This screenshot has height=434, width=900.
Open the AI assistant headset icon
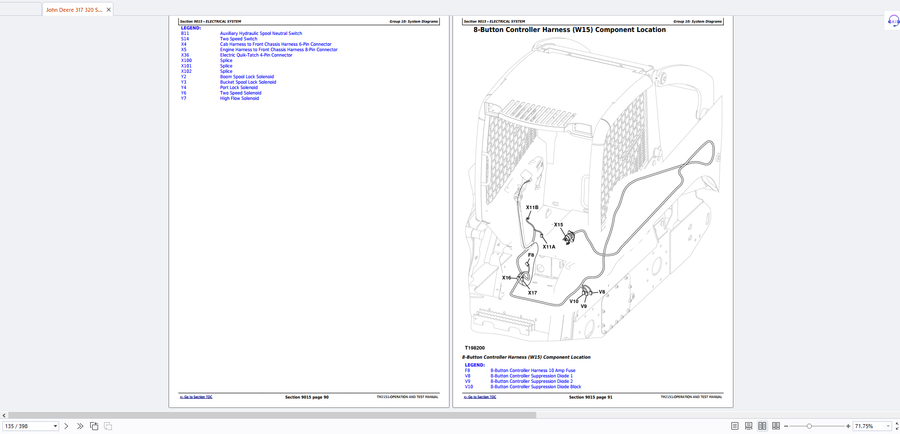coord(893,21)
